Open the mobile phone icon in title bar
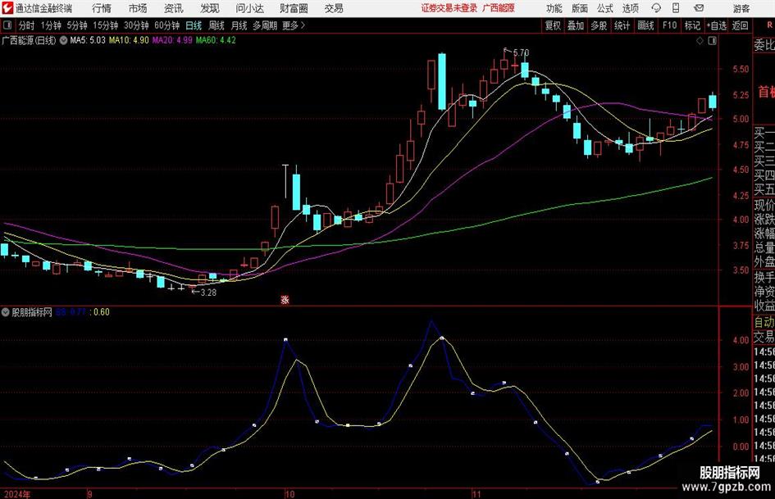Viewport: 775px width, 499px height. (676, 8)
